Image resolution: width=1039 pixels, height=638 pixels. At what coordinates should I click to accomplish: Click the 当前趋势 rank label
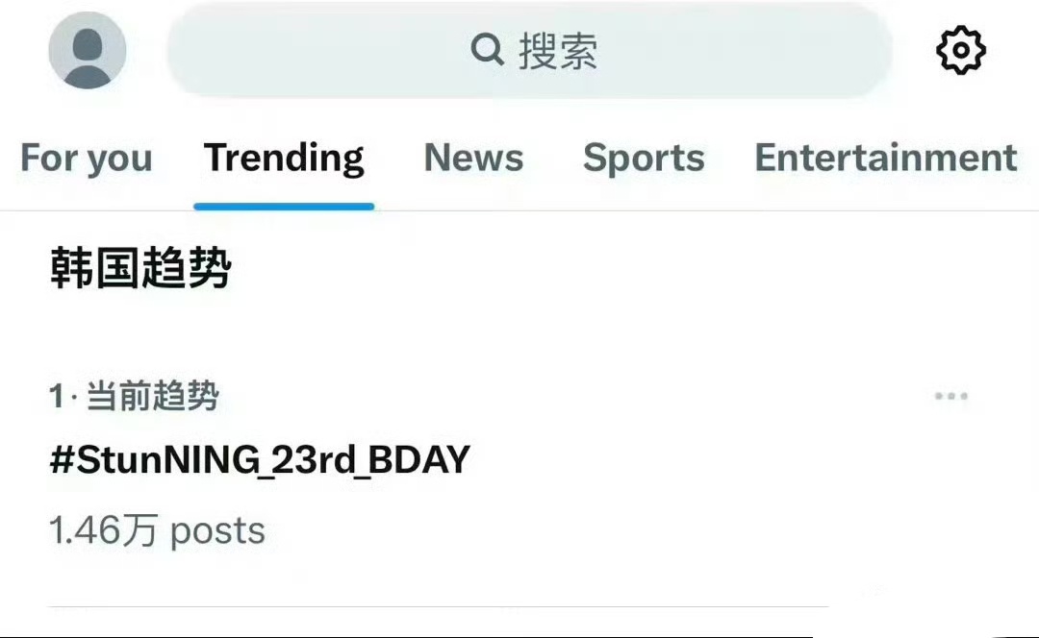152,396
